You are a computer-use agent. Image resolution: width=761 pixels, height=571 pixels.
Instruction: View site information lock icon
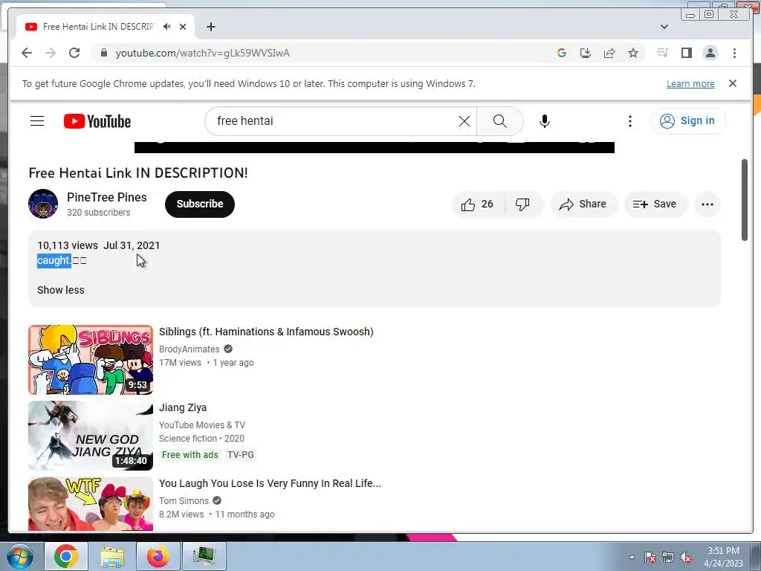pos(103,53)
